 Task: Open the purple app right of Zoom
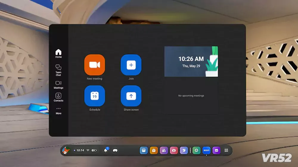point(216,150)
